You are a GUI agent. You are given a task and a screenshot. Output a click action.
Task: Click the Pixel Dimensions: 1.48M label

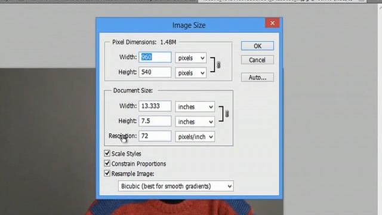144,42
